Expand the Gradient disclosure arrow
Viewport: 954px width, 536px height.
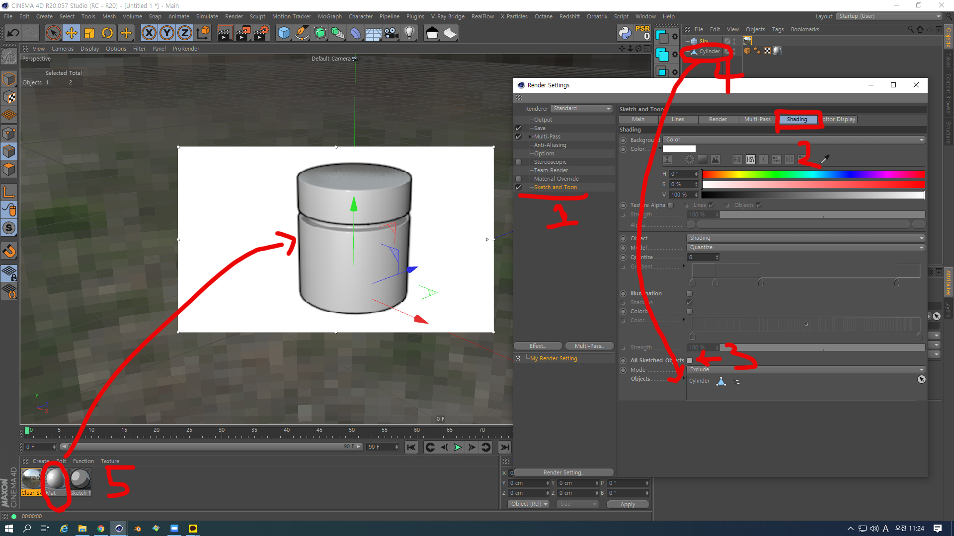[684, 266]
